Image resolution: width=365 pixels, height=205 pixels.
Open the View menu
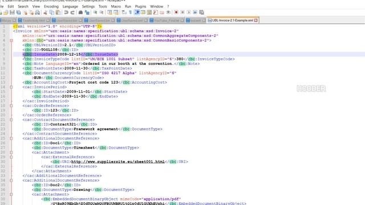click(36, 6)
